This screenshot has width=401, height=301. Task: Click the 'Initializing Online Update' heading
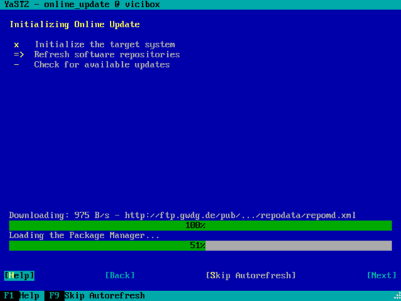(x=74, y=25)
